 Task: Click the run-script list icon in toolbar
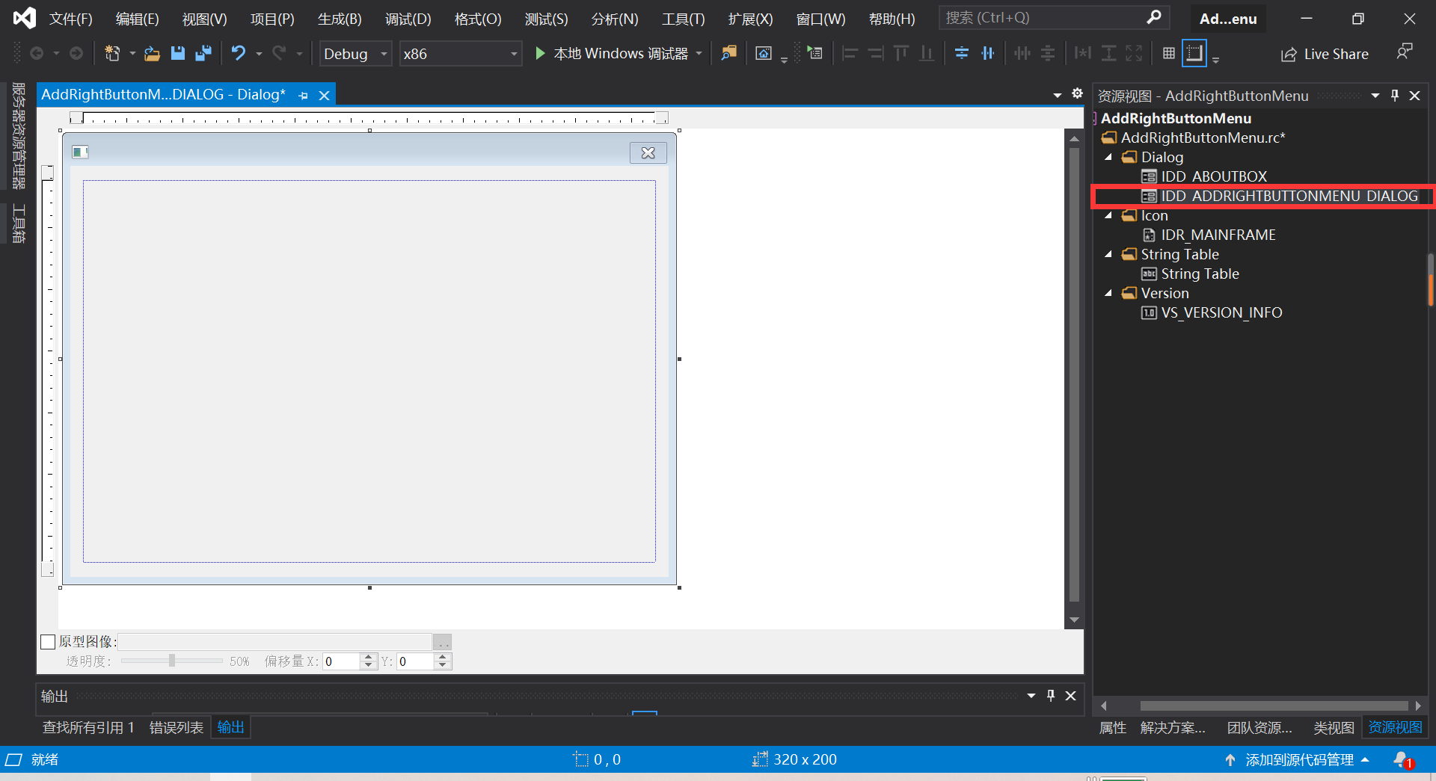814,53
